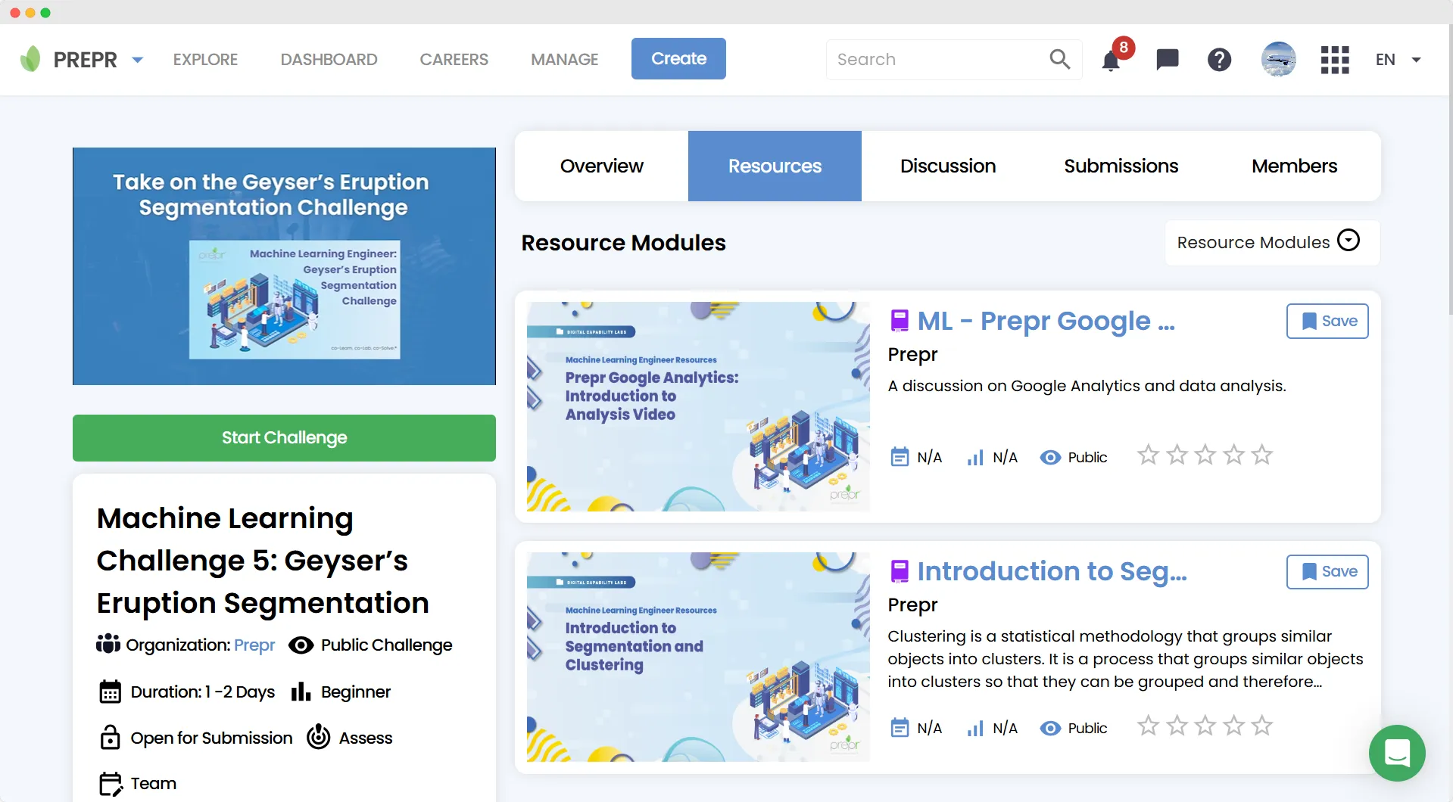The width and height of the screenshot is (1453, 802).
Task: Open the messages chat icon
Action: click(x=1167, y=59)
